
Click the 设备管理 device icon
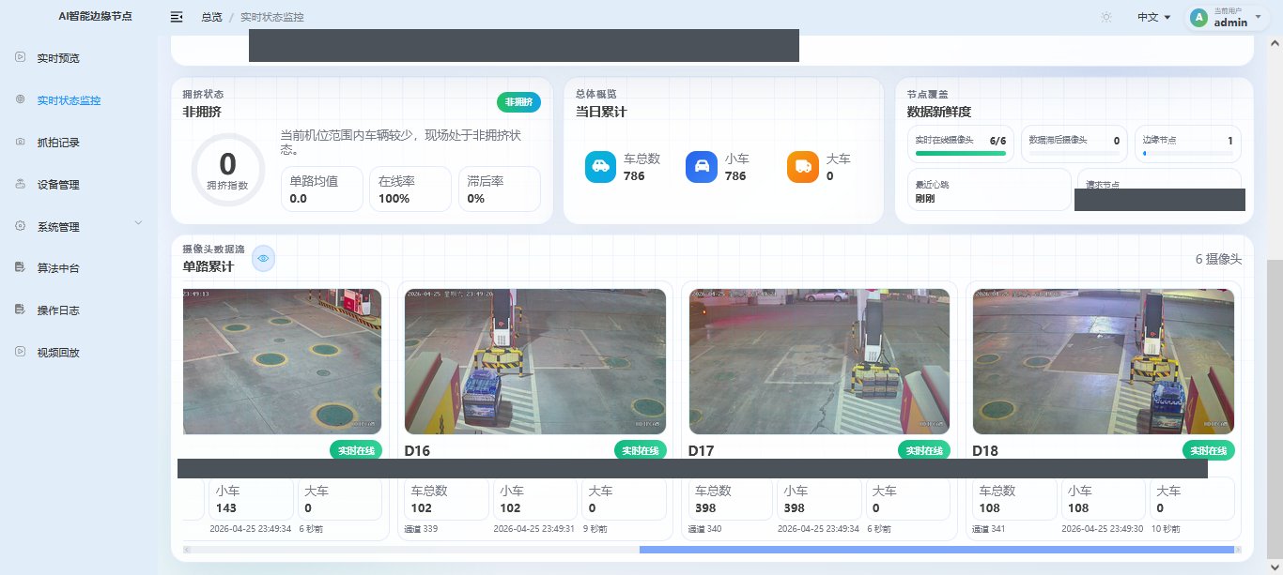(20, 184)
